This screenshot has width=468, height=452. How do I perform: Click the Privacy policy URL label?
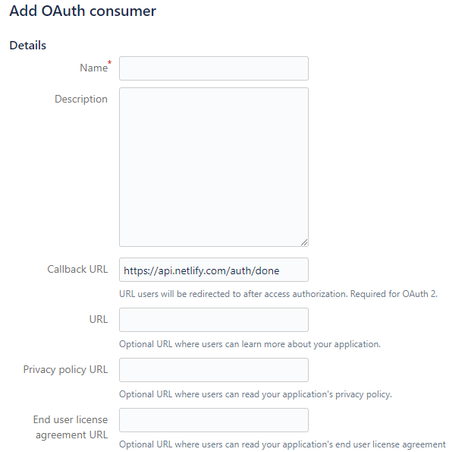[65, 370]
